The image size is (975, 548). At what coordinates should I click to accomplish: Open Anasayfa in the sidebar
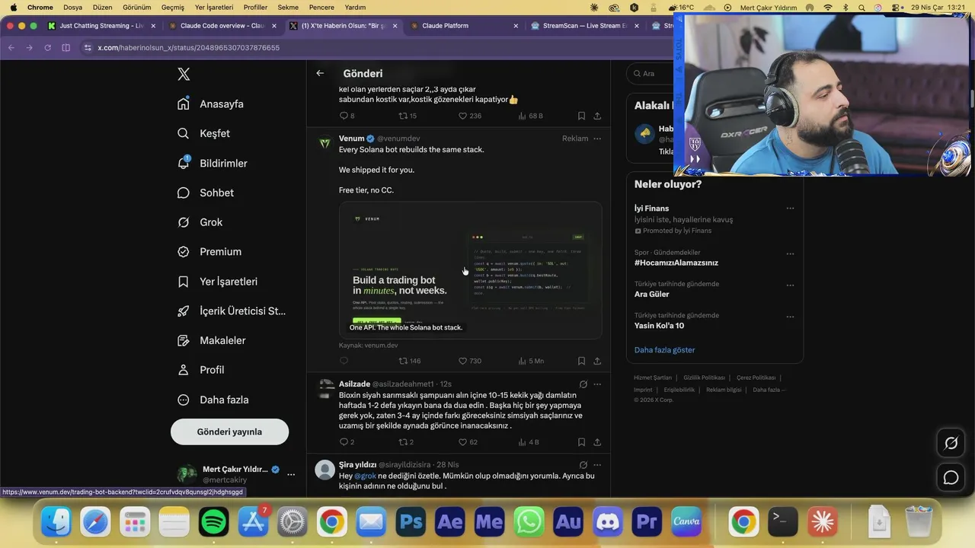click(x=211, y=104)
